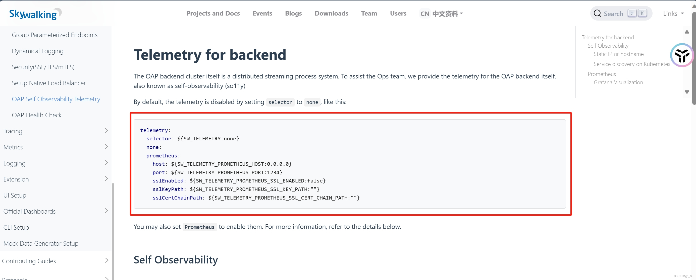Expand the Contributing Guides section
696x280 pixels.
coord(106,261)
